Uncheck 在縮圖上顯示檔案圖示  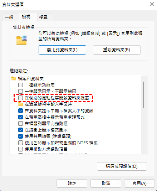[x=20, y=130]
